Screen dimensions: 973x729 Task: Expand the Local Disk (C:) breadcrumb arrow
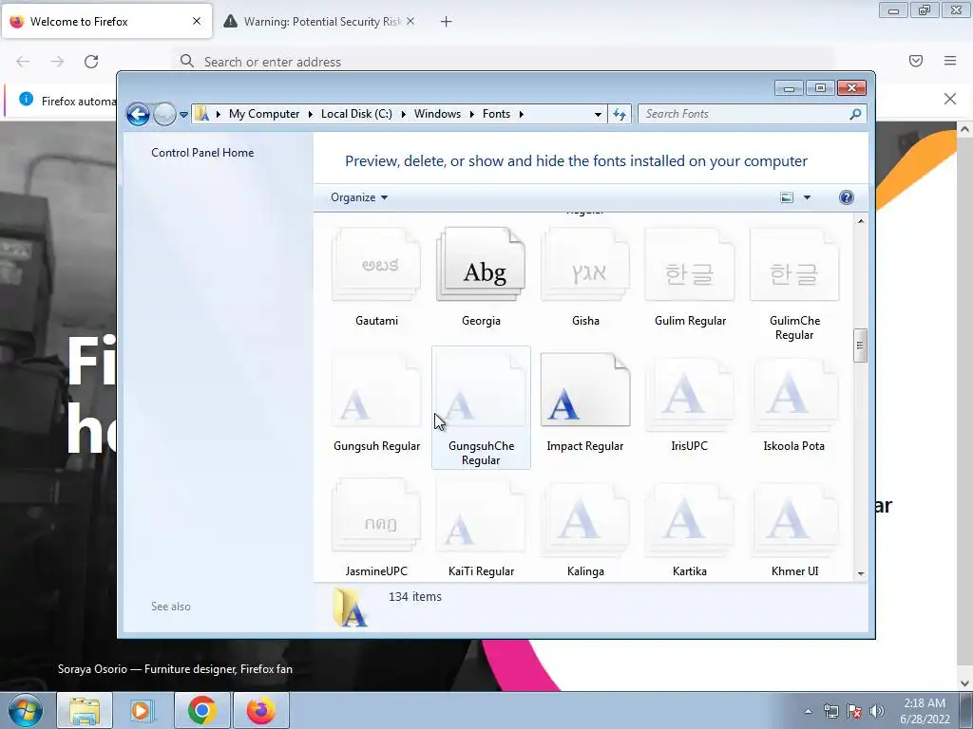click(403, 114)
